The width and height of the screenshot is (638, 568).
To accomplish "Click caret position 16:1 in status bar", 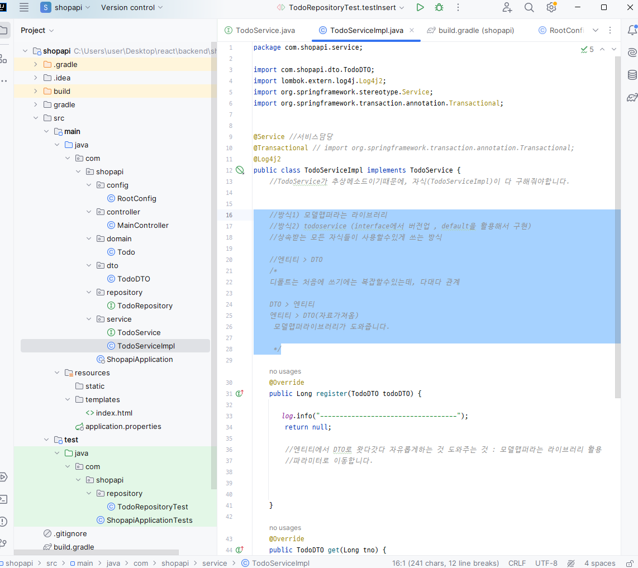I will 445,563.
